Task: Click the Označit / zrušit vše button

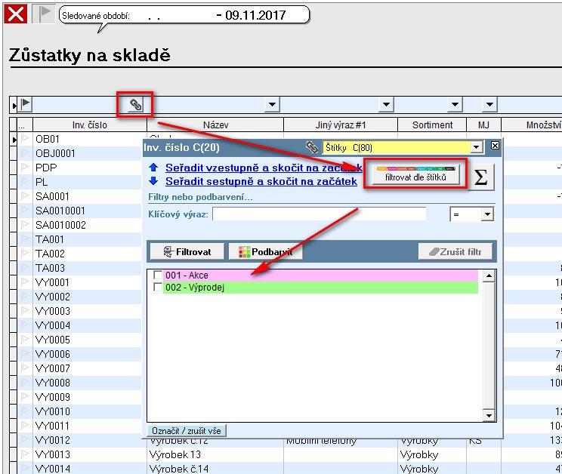Action: [x=187, y=430]
